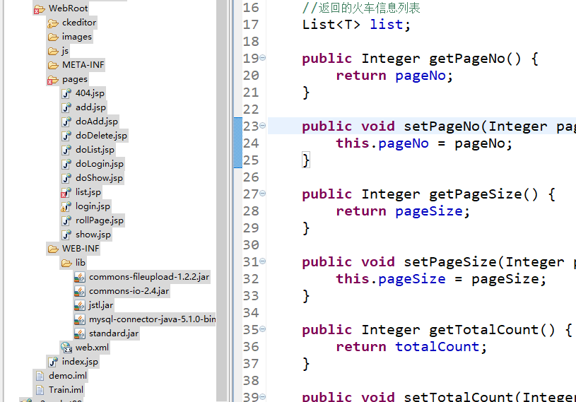This screenshot has width=576, height=402.
Task: Click the pageNo field in line 20
Action: [x=421, y=76]
